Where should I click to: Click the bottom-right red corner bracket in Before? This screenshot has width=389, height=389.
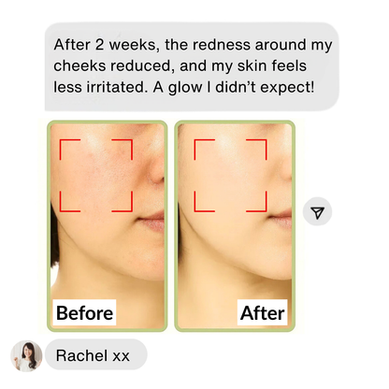coord(122,202)
